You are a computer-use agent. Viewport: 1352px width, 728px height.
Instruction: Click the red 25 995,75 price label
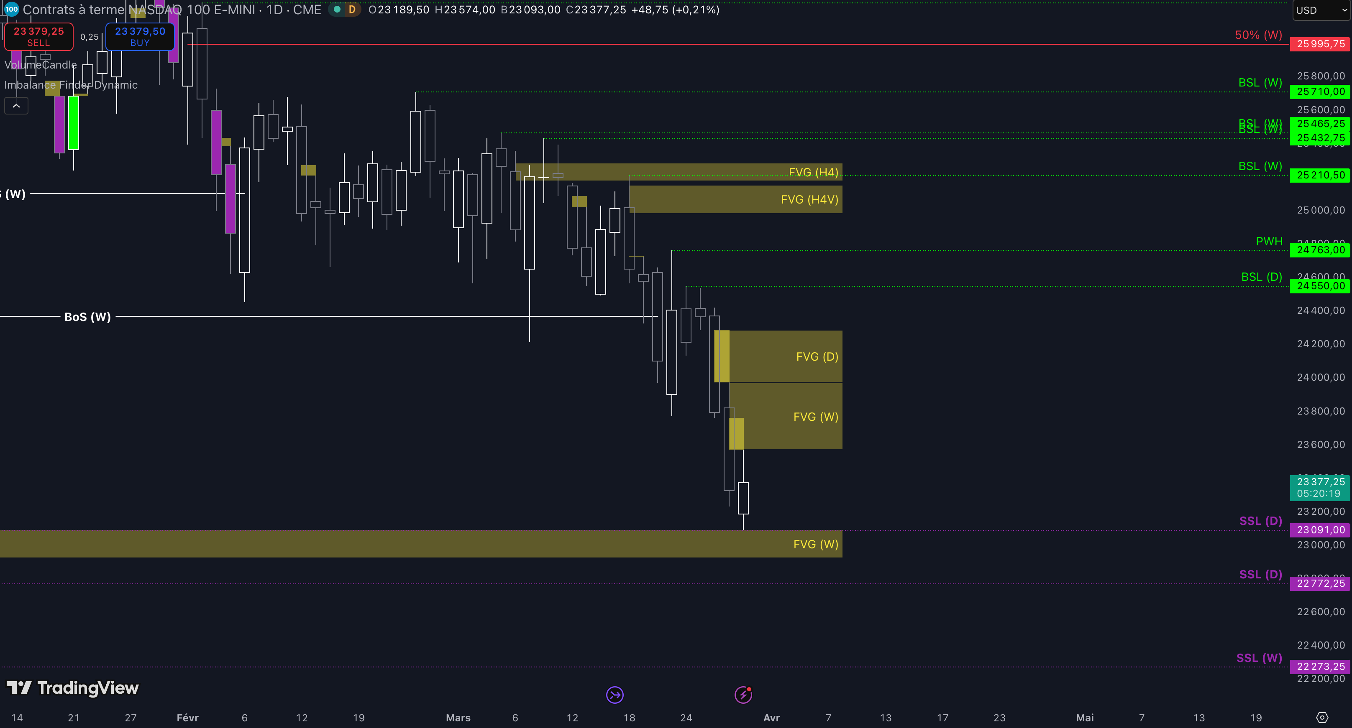(1320, 44)
